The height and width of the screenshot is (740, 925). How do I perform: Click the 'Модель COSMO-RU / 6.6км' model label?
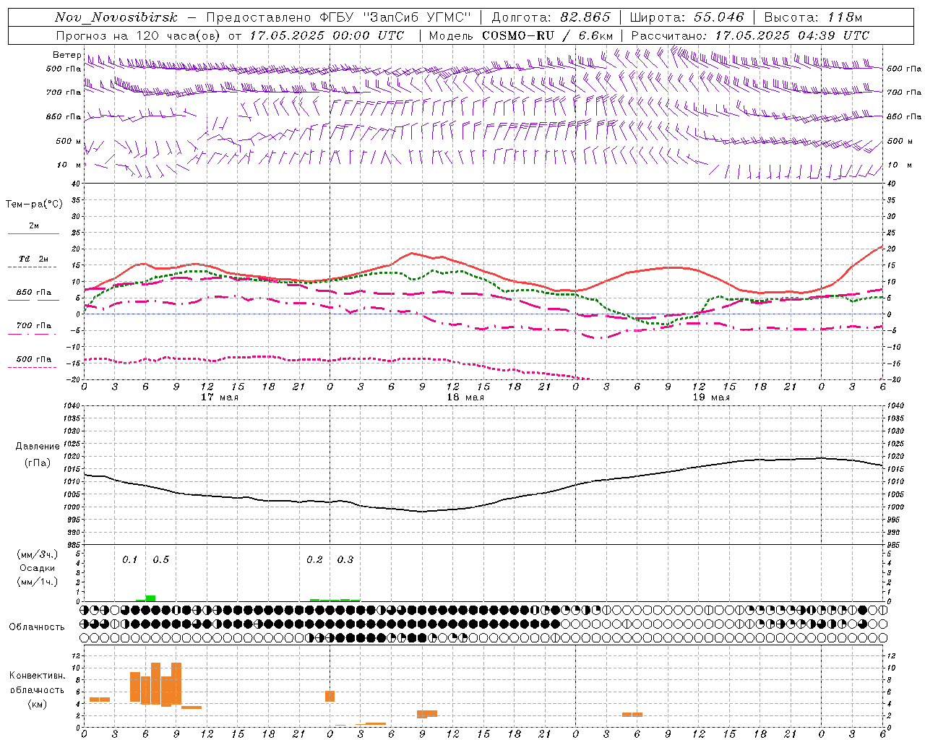click(521, 35)
